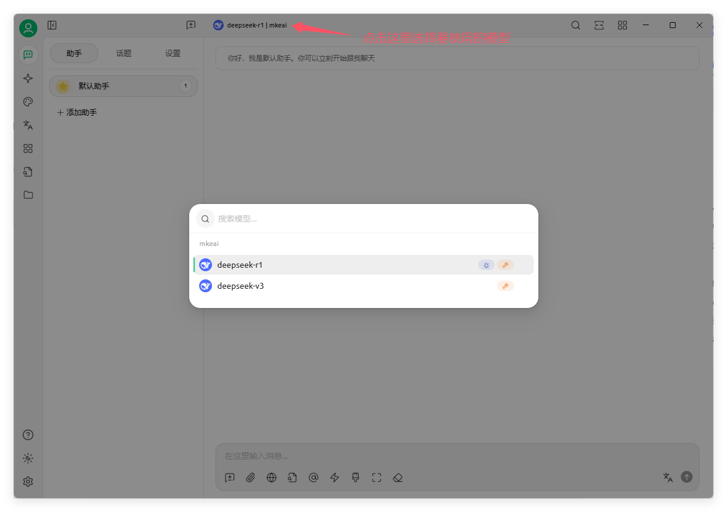
Task: Open the knowledge base sidebar icon
Action: click(x=28, y=172)
